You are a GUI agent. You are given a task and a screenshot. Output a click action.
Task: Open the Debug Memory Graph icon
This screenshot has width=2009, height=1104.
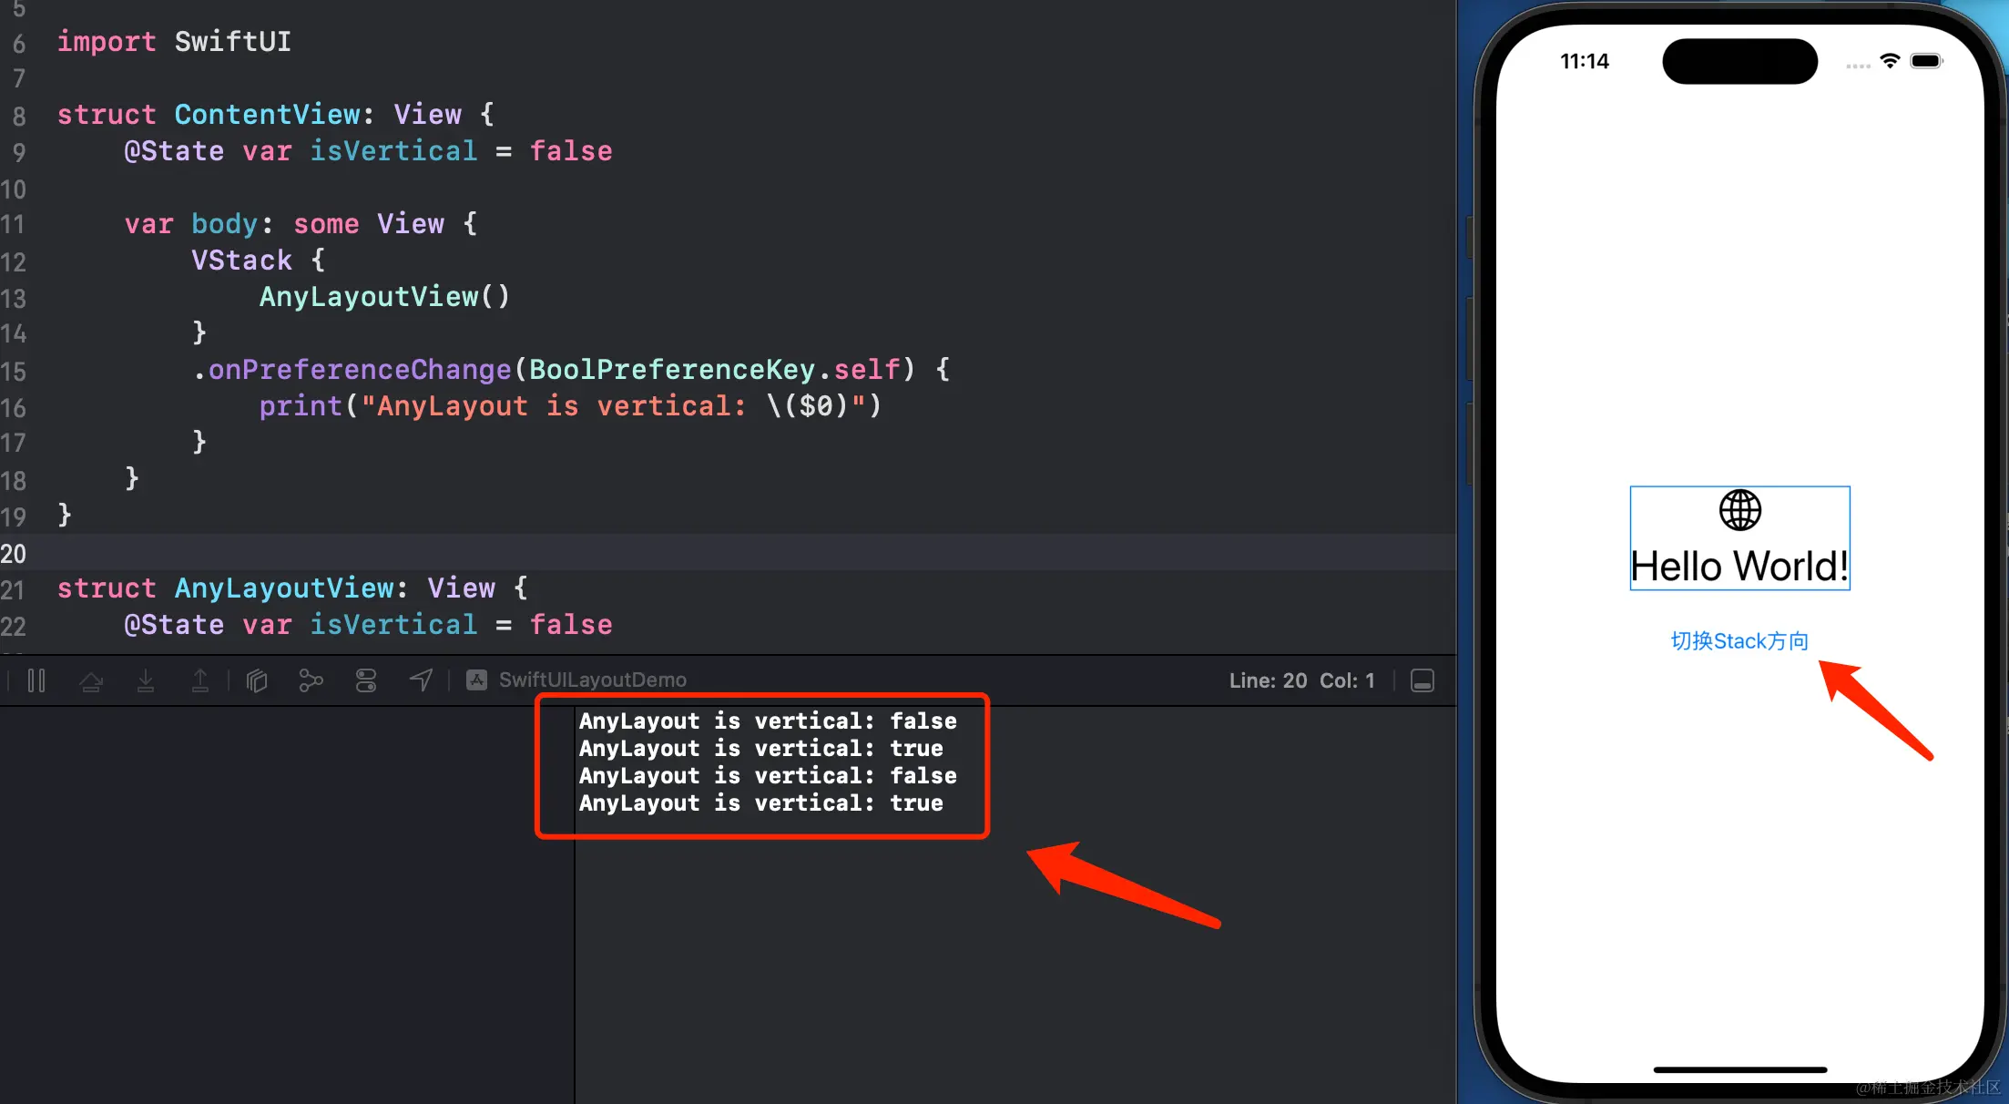coord(311,680)
